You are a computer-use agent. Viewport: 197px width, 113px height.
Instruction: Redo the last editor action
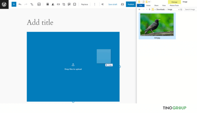point(26,4)
